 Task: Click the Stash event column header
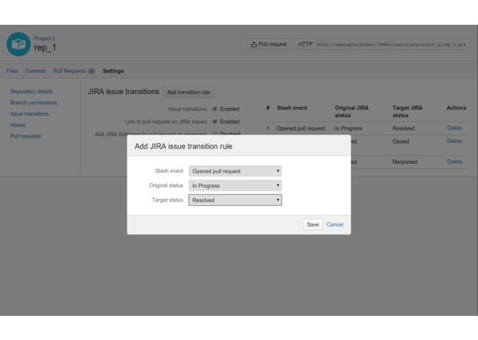(292, 108)
